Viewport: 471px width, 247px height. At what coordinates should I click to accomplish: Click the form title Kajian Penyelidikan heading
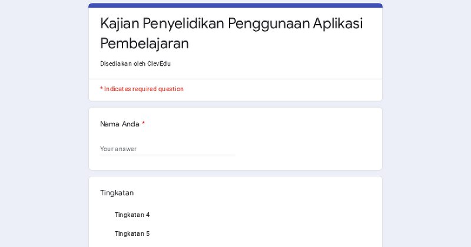pyautogui.click(x=231, y=34)
